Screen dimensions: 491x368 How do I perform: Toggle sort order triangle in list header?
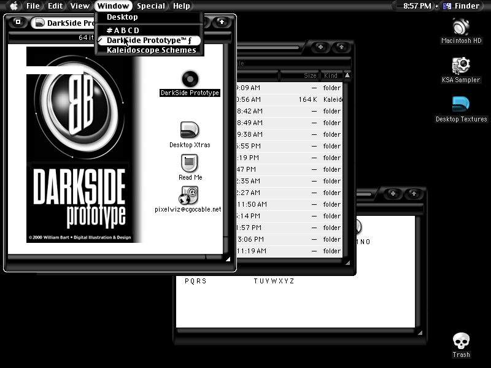347,75
